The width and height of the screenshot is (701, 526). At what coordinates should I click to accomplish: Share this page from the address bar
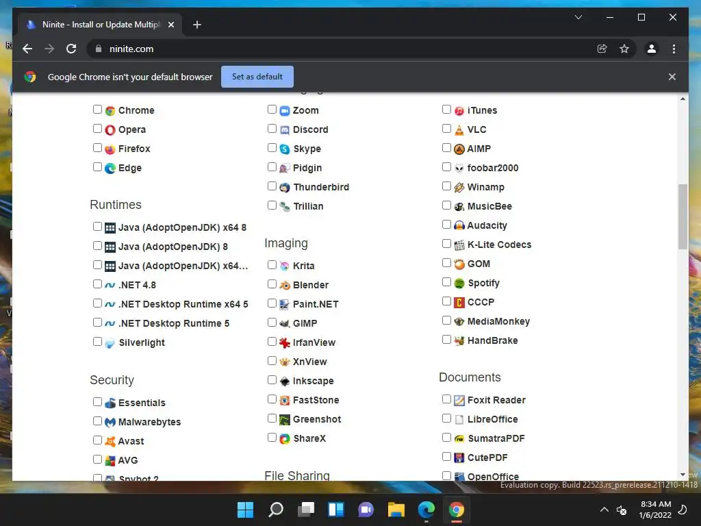tap(602, 49)
